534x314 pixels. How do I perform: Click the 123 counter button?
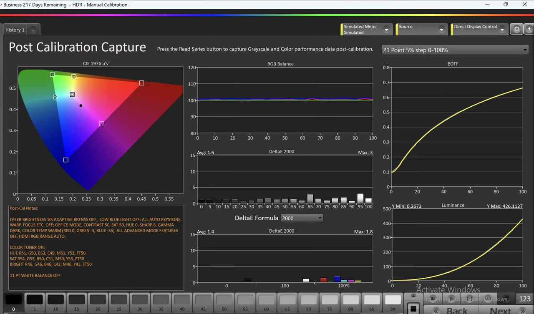(524, 299)
